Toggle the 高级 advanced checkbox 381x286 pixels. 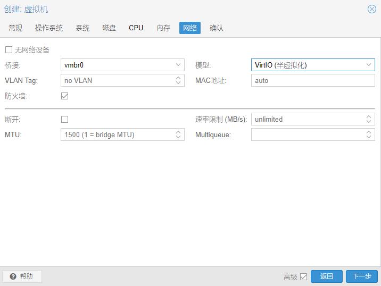(x=303, y=276)
